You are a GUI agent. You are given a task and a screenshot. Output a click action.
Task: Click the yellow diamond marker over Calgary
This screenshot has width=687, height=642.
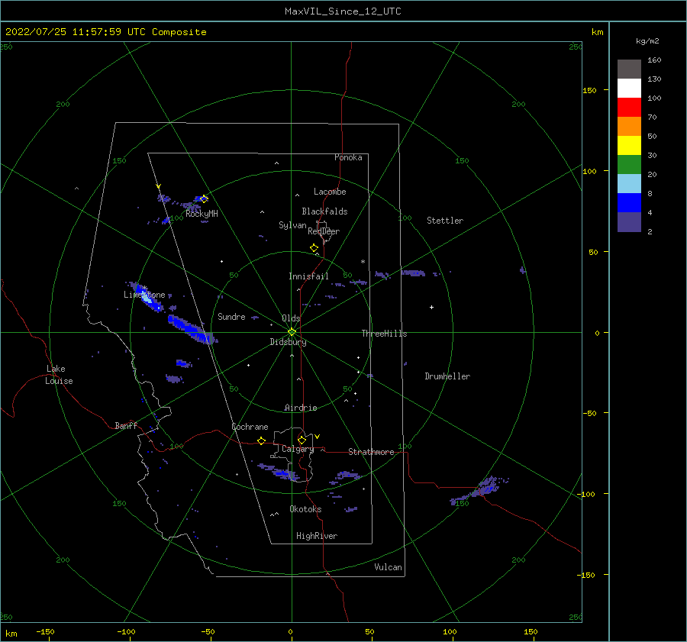click(x=302, y=440)
